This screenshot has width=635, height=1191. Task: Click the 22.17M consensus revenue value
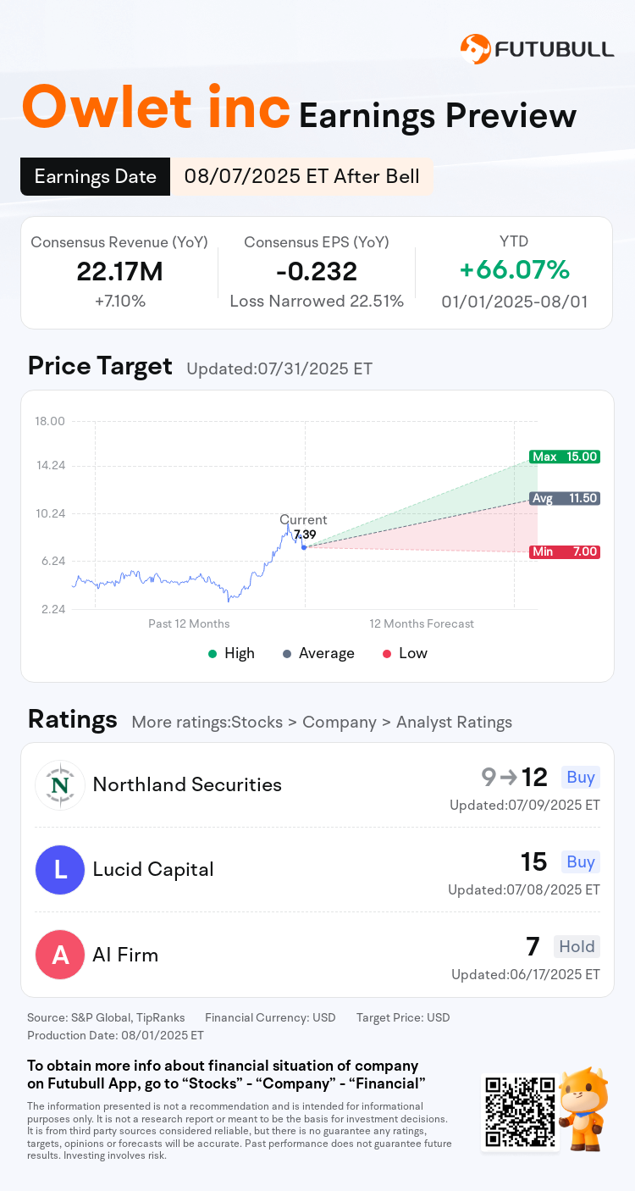pyautogui.click(x=119, y=271)
